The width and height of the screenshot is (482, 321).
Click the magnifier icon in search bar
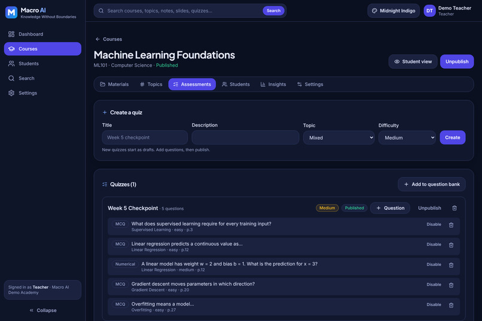coord(101,11)
